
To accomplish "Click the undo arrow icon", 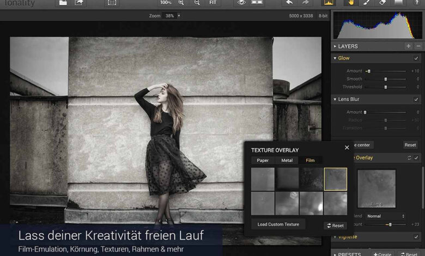I will (289, 3).
